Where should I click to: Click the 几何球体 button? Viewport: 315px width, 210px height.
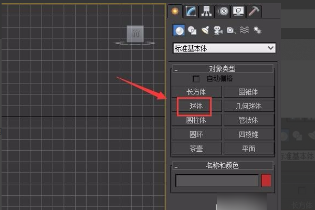(249, 106)
